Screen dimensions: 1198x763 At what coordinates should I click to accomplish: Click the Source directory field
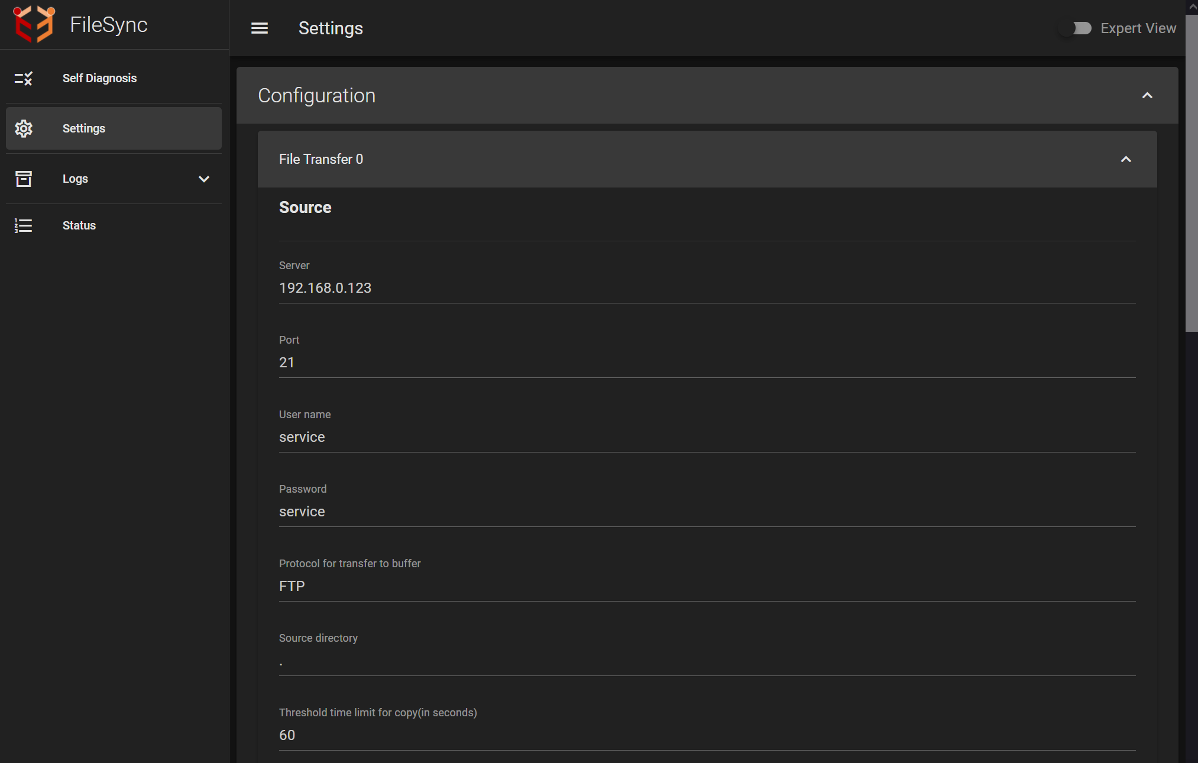click(x=707, y=661)
